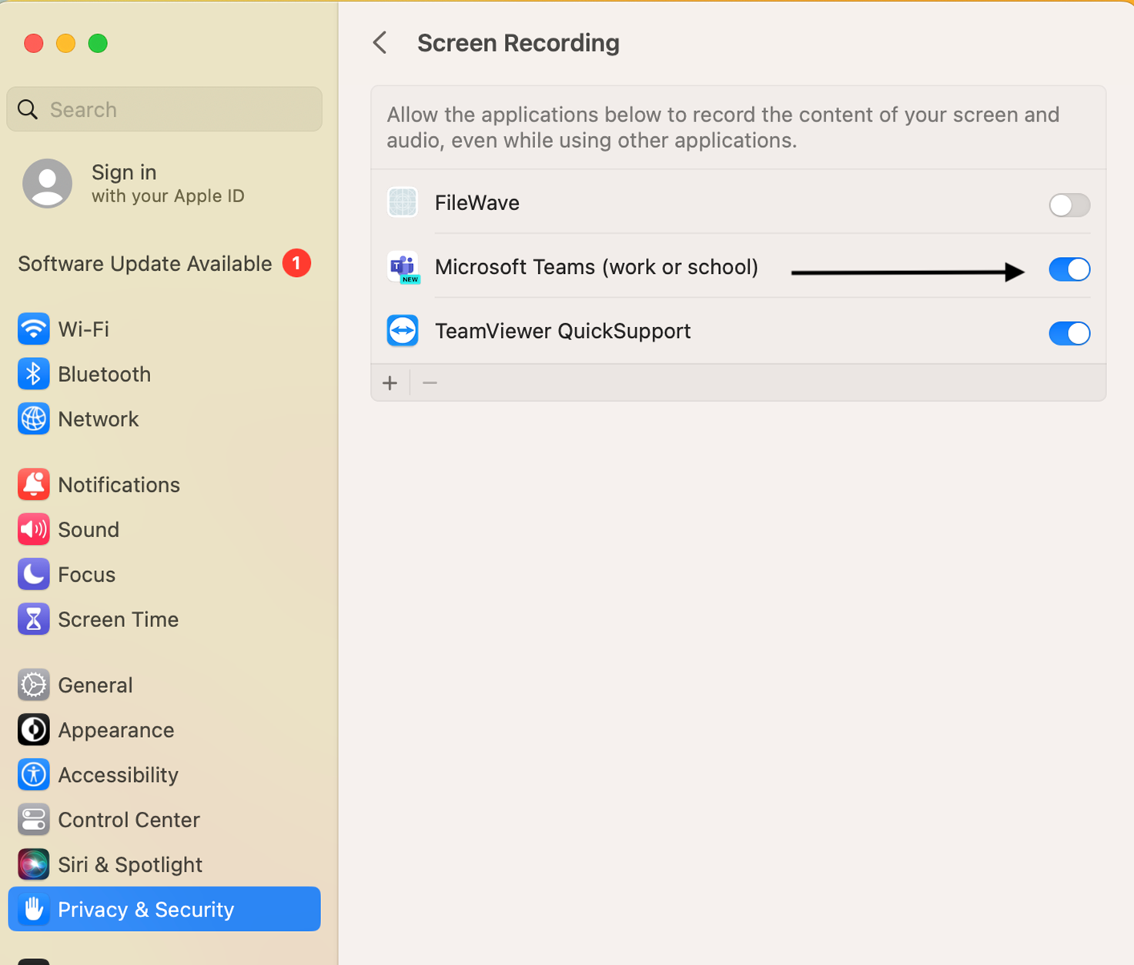The width and height of the screenshot is (1134, 965).
Task: Click the Sound speaker icon
Action: coord(33,529)
